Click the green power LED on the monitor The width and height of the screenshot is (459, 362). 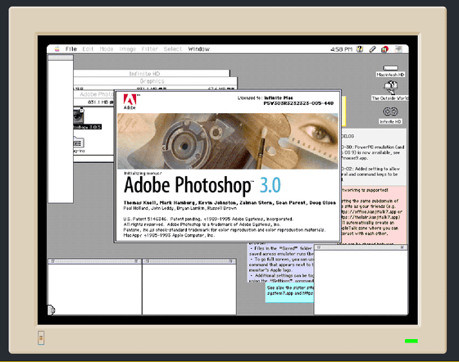(x=411, y=341)
